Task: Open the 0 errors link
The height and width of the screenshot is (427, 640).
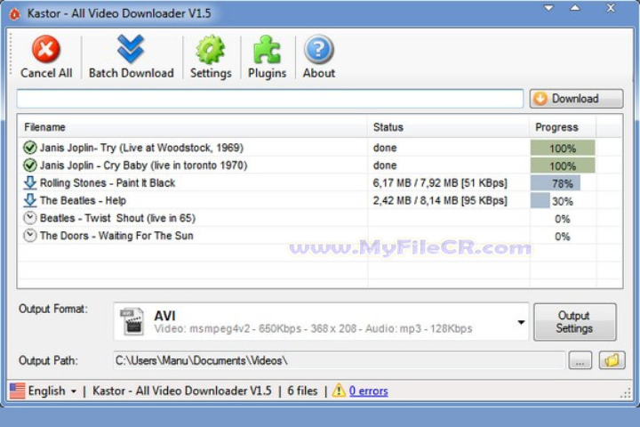Action: (368, 391)
